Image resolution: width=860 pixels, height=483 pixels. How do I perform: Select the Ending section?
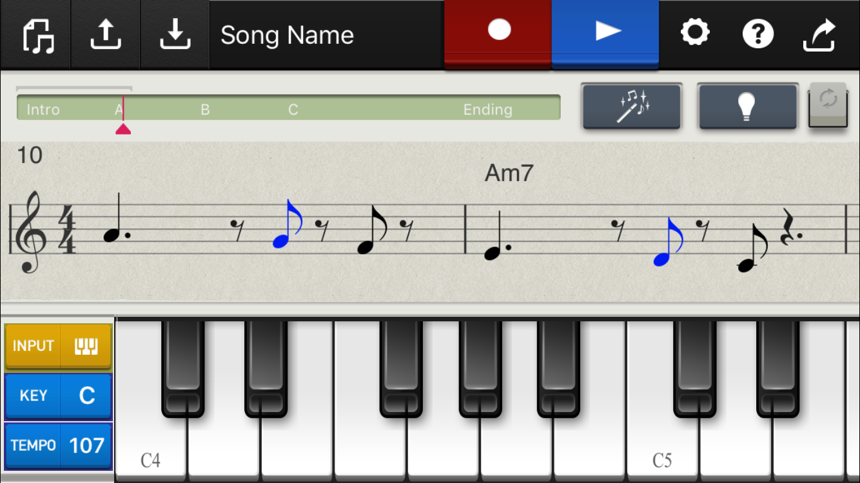coord(487,109)
